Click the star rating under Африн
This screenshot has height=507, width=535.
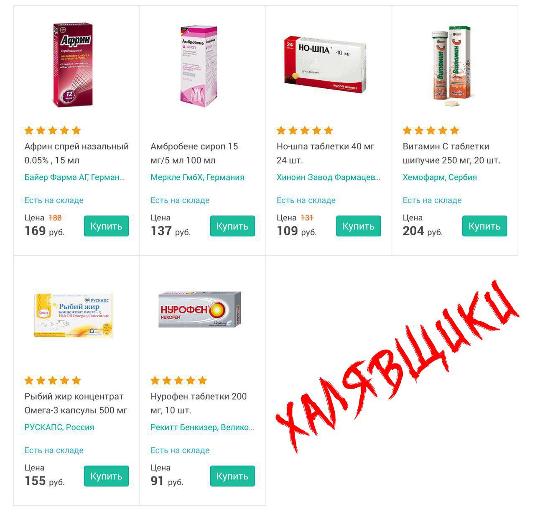pos(53,131)
